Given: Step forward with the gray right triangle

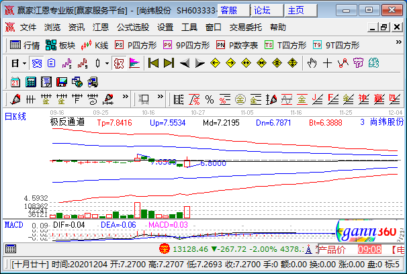Looking at the screenshot, I should (x=200, y=63).
